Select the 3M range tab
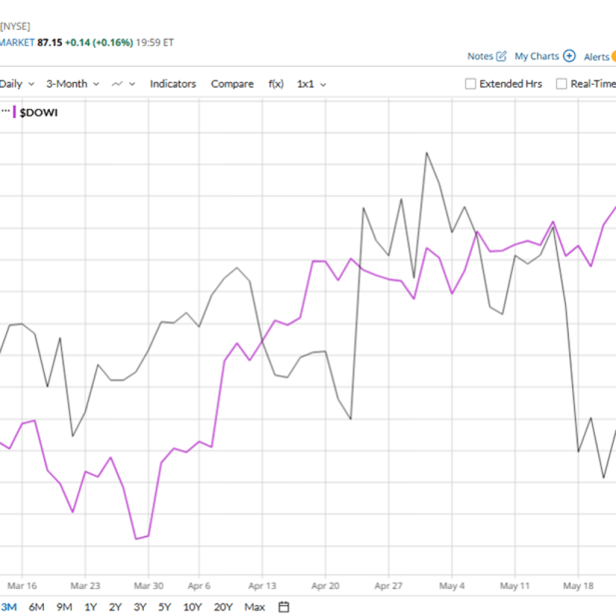Image resolution: width=616 pixels, height=616 pixels. pyautogui.click(x=9, y=607)
